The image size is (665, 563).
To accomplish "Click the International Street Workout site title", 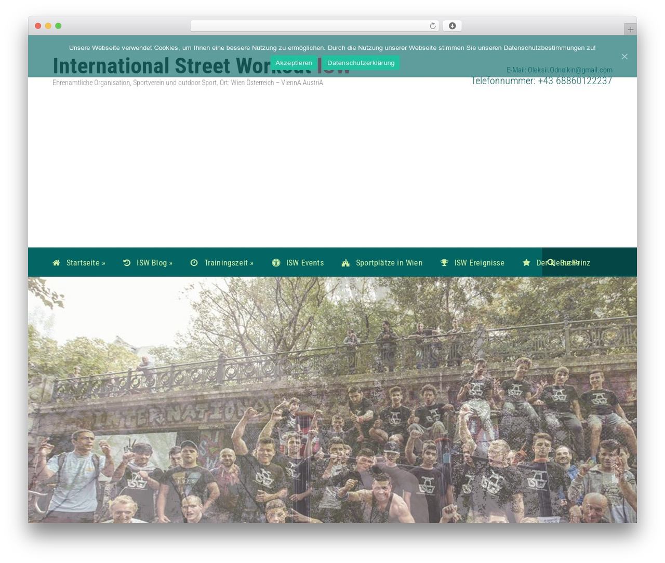I will point(202,66).
